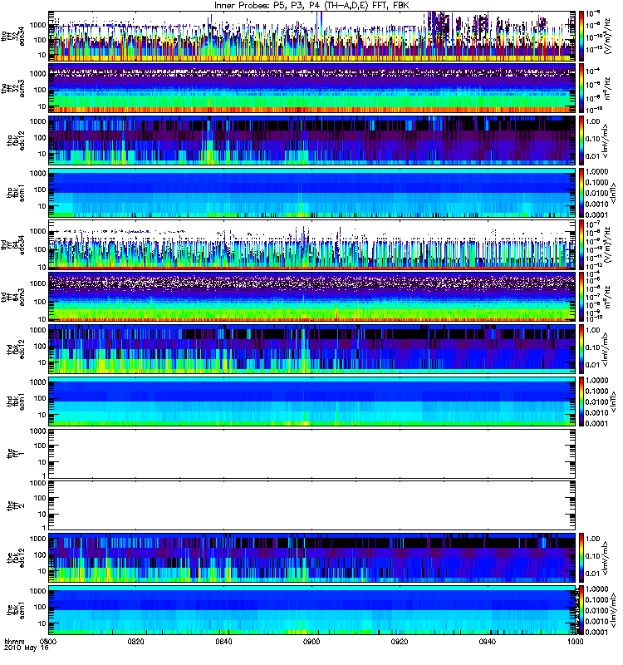Click the thd fff scm3 color bar

pos(581,297)
